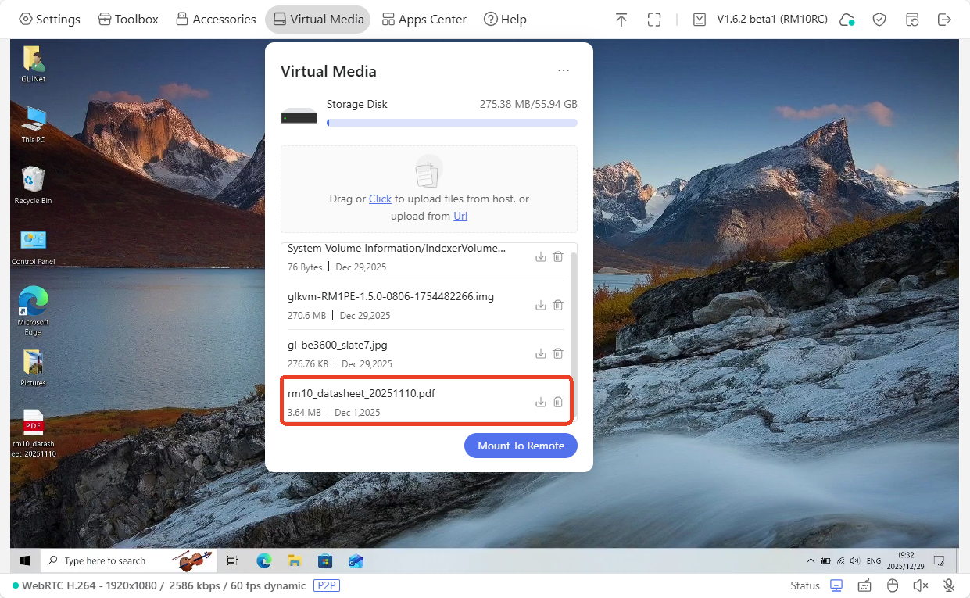Open the Toolbox menu
Screen dimensions: 970x598
coord(128,20)
